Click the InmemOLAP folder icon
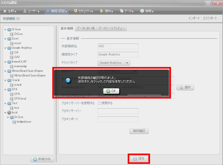The image size is (223, 165). [x=9, y=62]
